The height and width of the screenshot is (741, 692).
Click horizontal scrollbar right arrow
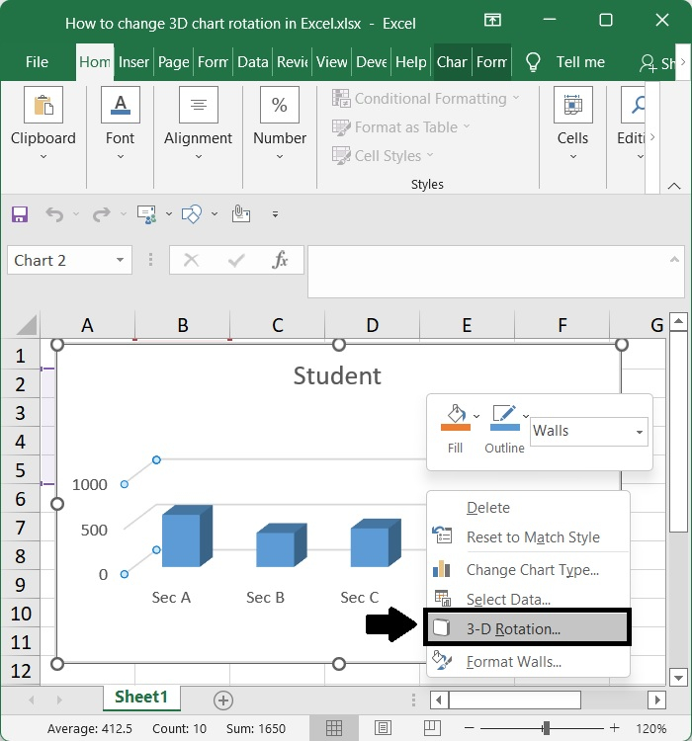click(657, 700)
